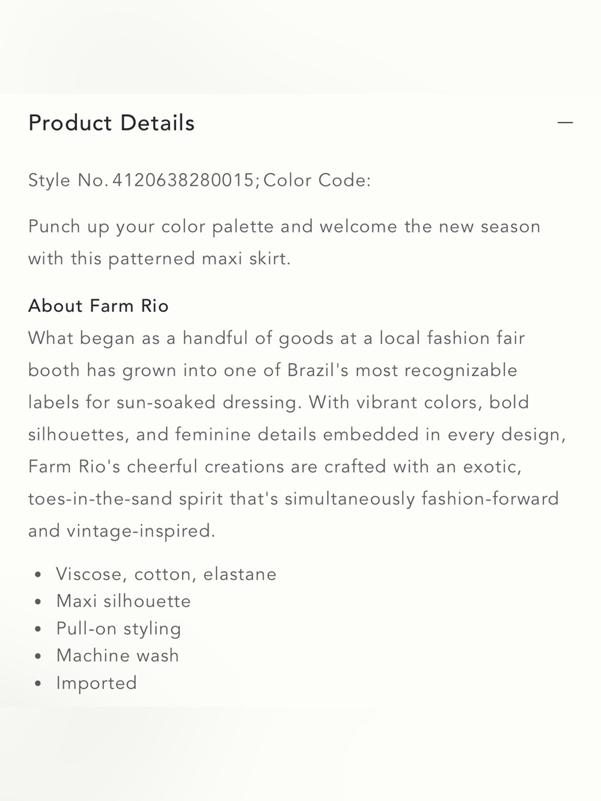Screen dimensions: 601x801
Task: Click the 'Pull-on styling' bullet item
Action: (x=118, y=629)
